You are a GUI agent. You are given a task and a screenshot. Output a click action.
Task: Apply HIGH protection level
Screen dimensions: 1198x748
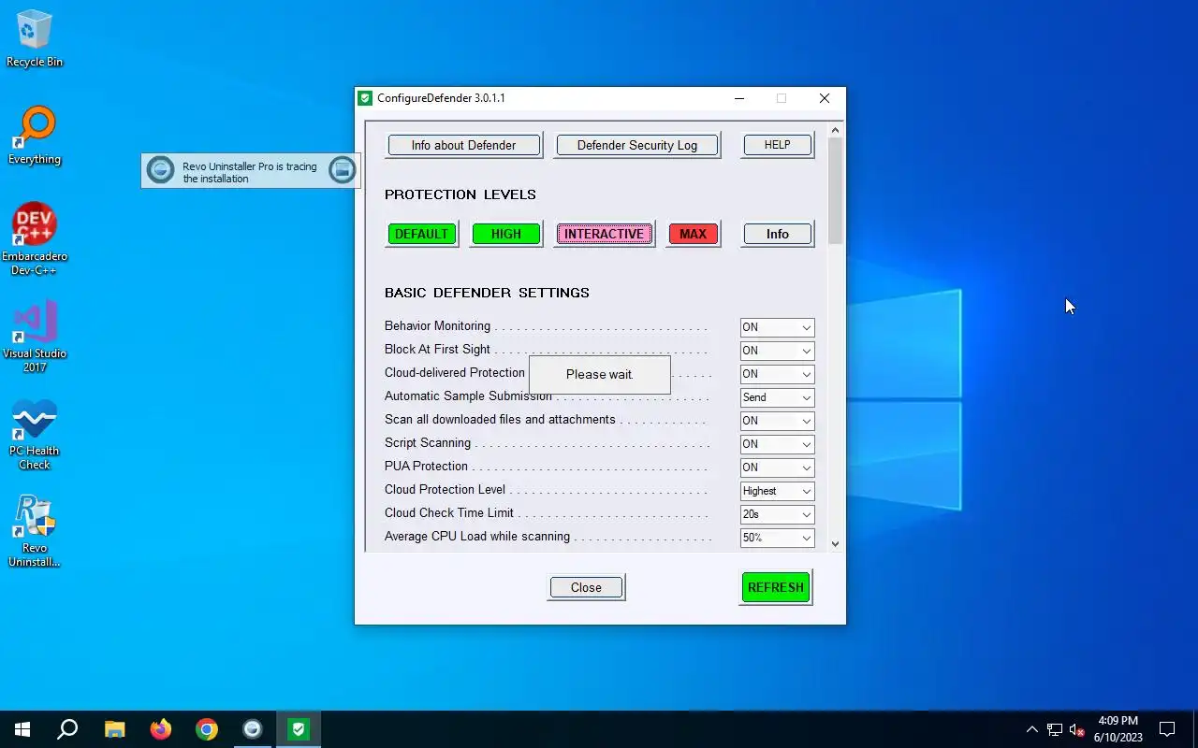coord(505,234)
